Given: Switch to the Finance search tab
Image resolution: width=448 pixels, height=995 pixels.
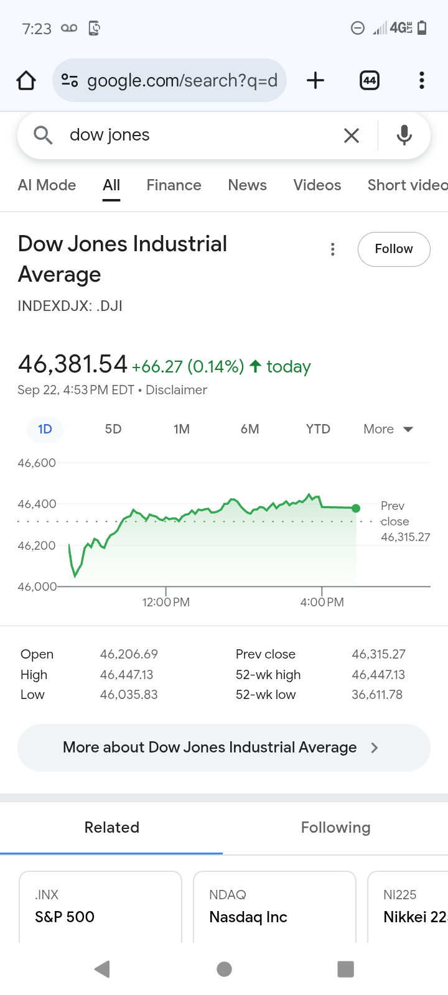Looking at the screenshot, I should click(174, 185).
